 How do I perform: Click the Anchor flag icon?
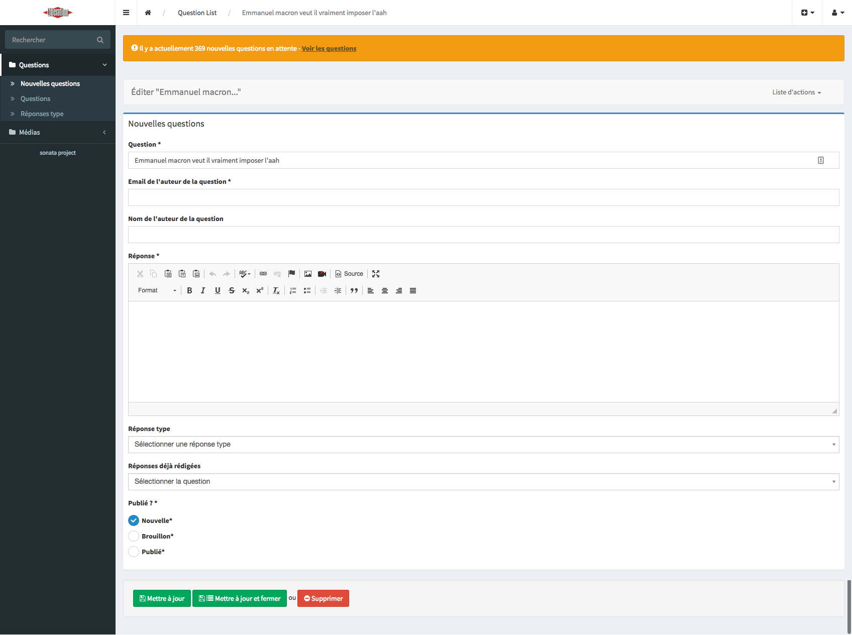coord(291,274)
